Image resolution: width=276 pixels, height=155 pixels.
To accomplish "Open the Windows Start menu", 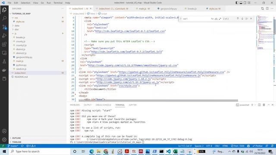I will click(4, 151).
